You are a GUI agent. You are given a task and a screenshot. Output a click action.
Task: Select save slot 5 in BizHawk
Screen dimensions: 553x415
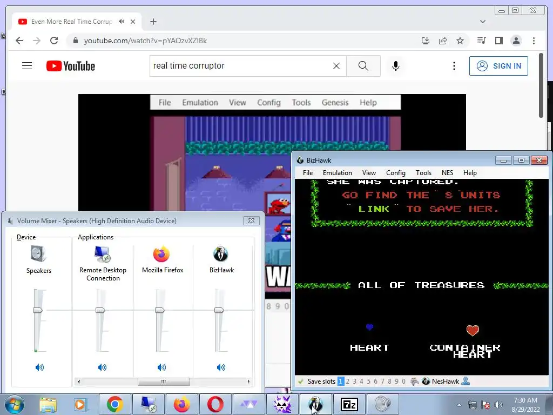click(368, 381)
